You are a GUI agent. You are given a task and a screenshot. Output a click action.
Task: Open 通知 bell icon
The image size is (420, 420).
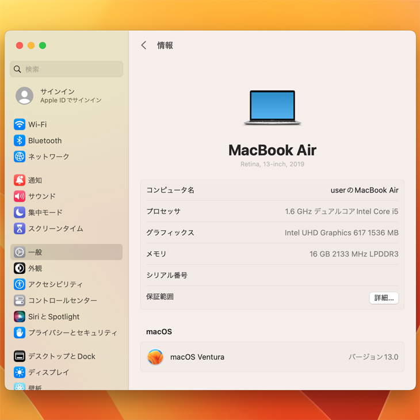click(20, 180)
